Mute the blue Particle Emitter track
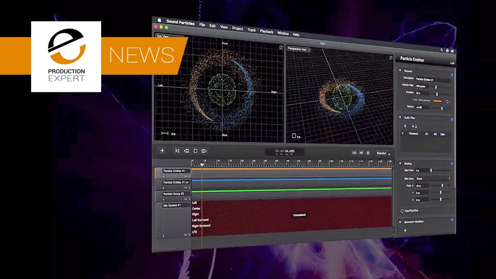496x279 pixels. tap(185, 188)
